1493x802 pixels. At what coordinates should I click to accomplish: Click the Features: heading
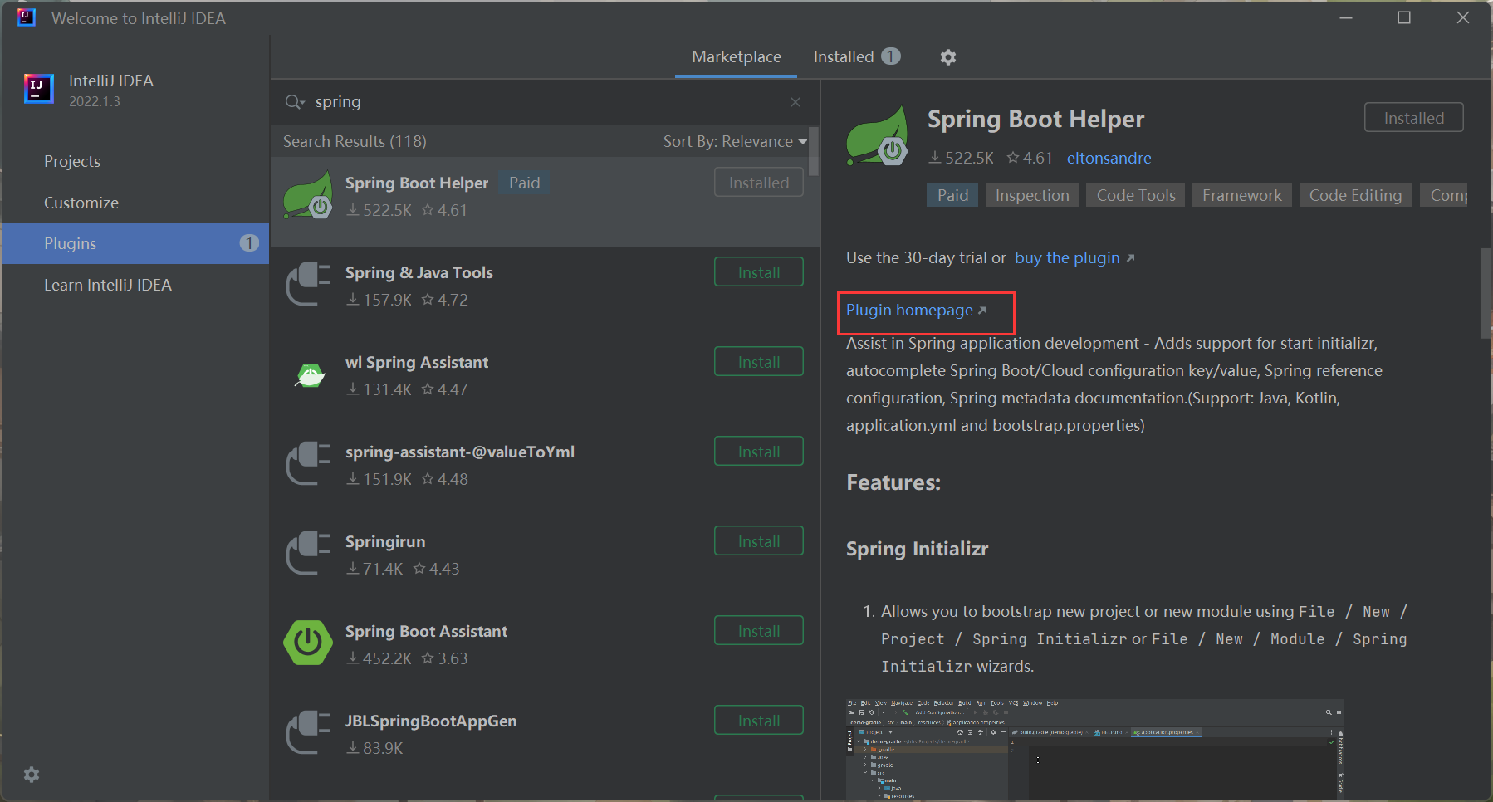point(893,482)
